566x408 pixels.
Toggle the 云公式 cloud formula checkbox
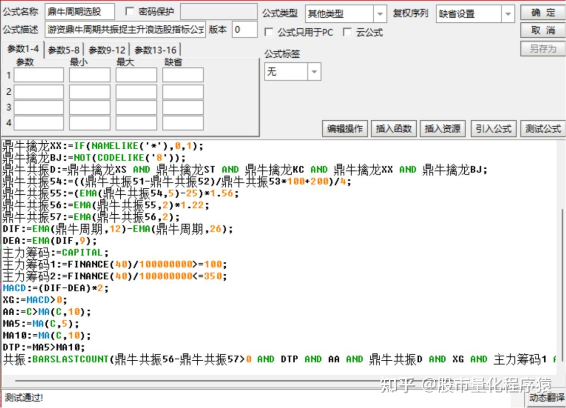click(348, 32)
